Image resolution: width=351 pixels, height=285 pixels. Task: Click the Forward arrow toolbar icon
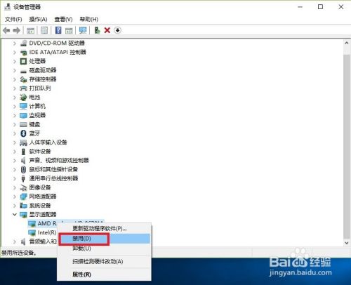coord(17,30)
